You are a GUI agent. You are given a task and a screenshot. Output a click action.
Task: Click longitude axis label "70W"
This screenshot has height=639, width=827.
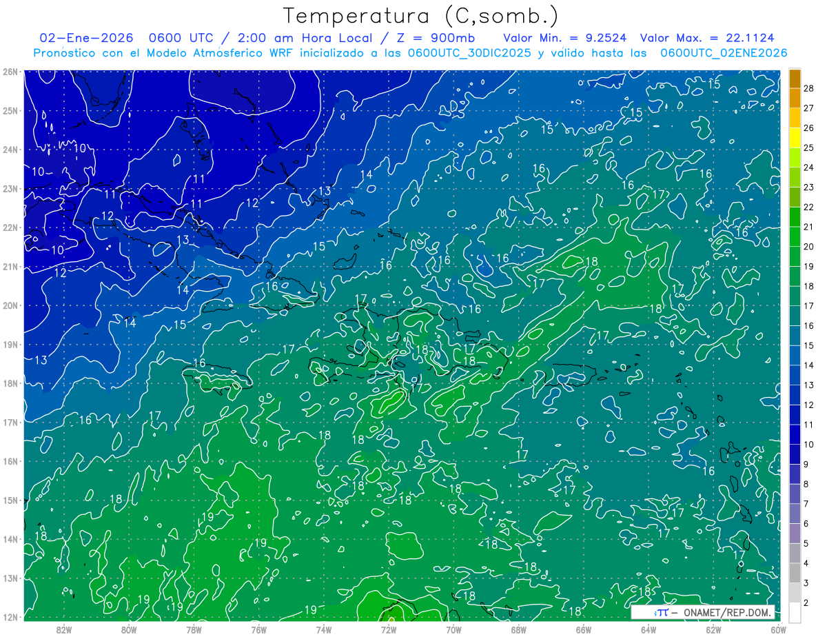click(x=453, y=629)
